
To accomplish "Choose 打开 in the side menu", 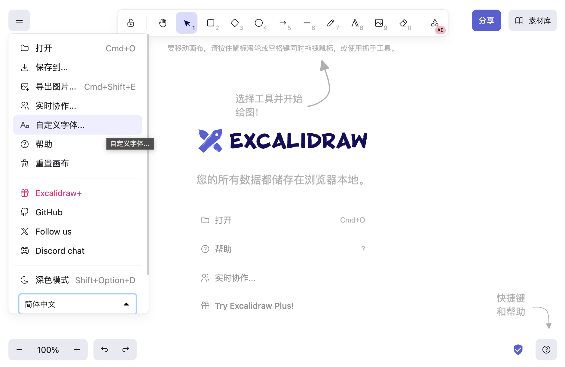I will point(78,48).
